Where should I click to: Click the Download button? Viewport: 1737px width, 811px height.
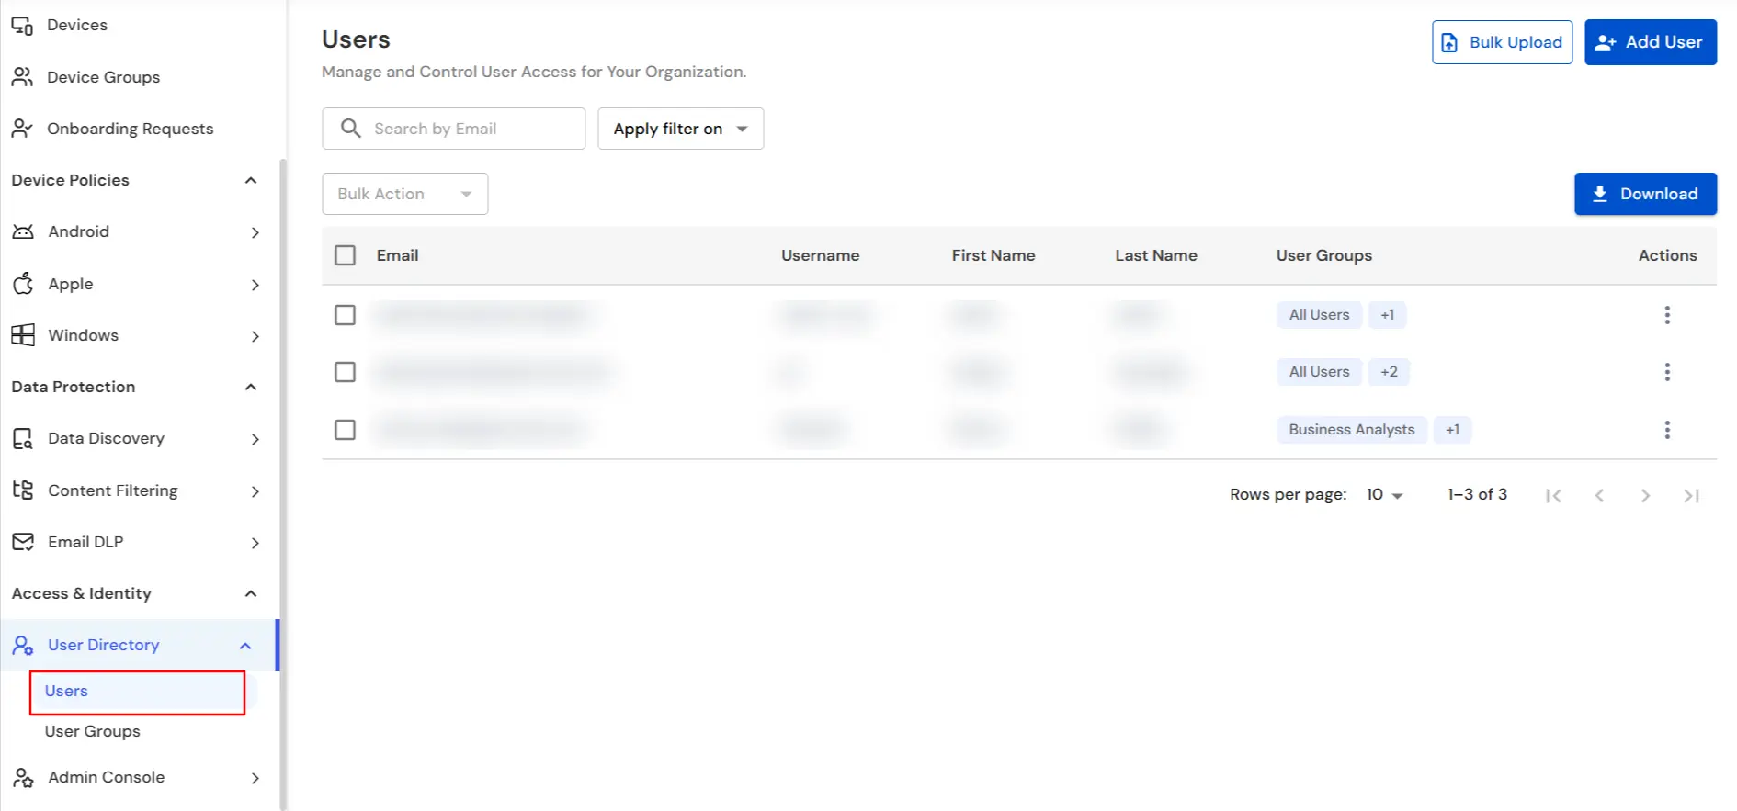[1645, 194]
